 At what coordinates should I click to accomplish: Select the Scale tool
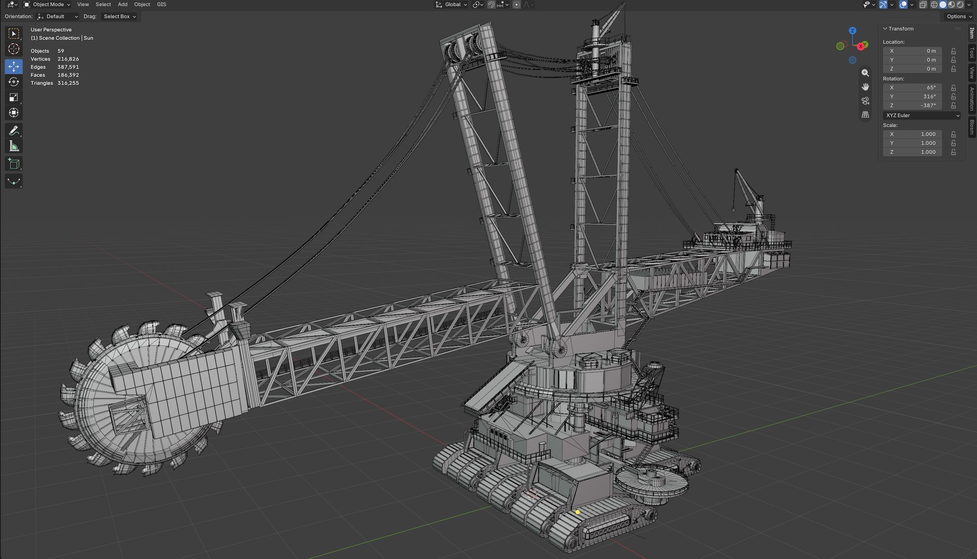coord(14,97)
